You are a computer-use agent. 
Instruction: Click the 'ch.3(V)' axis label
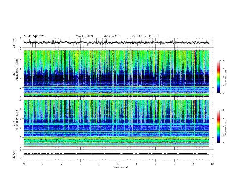(14, 154)
